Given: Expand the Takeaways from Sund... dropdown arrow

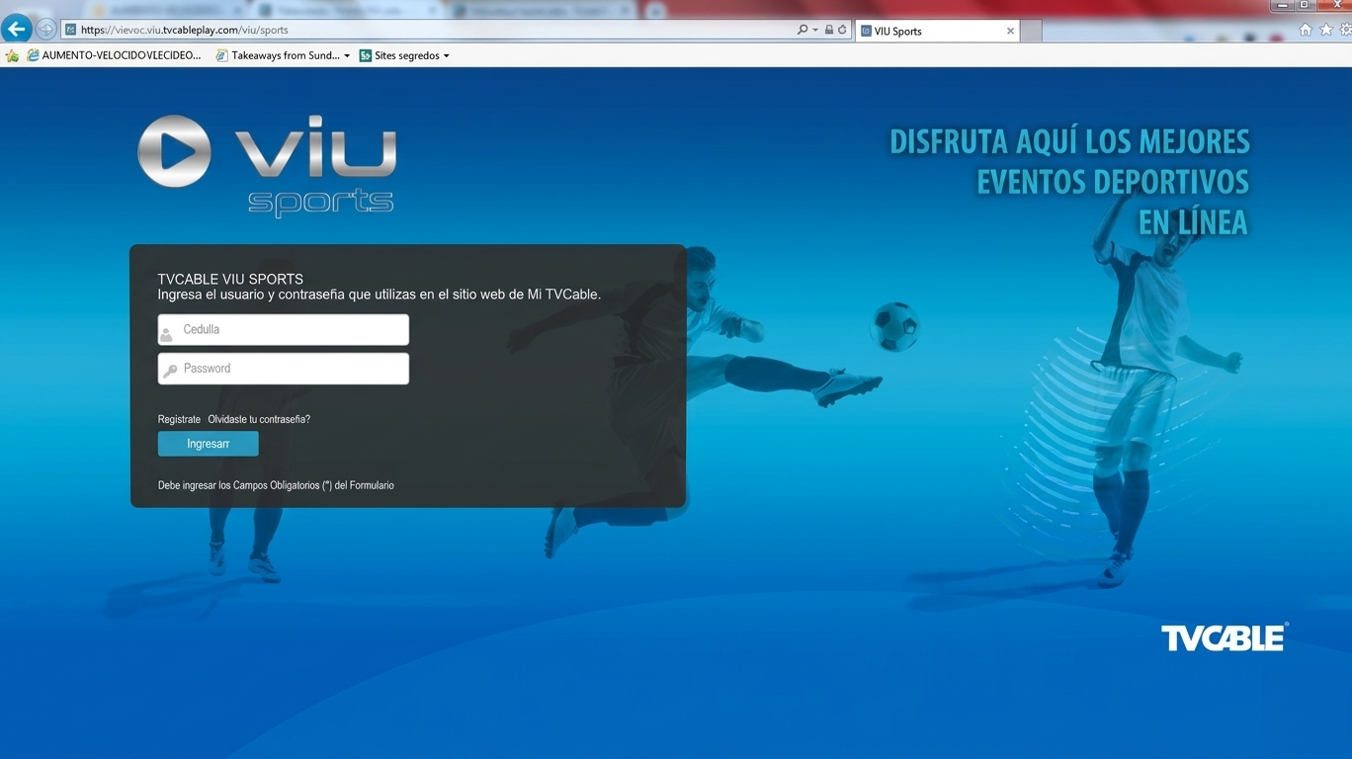Looking at the screenshot, I should tap(347, 56).
